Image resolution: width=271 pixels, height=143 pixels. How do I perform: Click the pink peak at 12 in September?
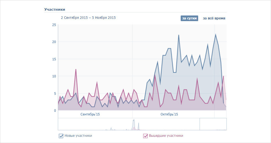[x=76, y=69]
